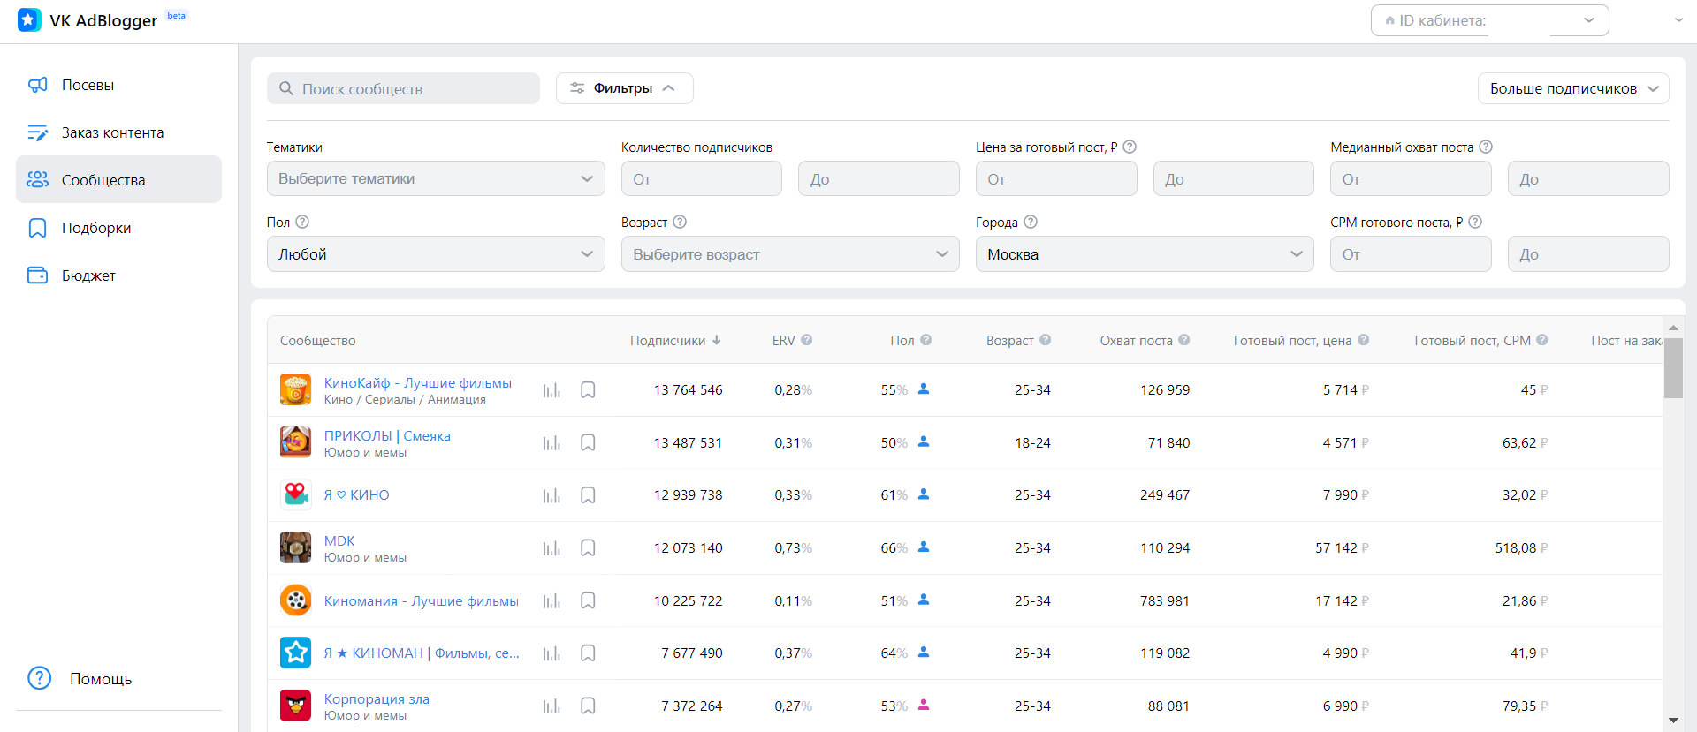Click the КиноКайф community avatar
The width and height of the screenshot is (1697, 732).
pos(296,389)
